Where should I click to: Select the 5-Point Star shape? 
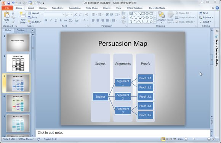click(x=151, y=22)
